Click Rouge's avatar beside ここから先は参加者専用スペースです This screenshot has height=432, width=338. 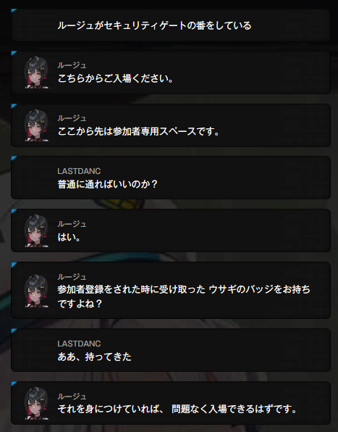click(37, 125)
